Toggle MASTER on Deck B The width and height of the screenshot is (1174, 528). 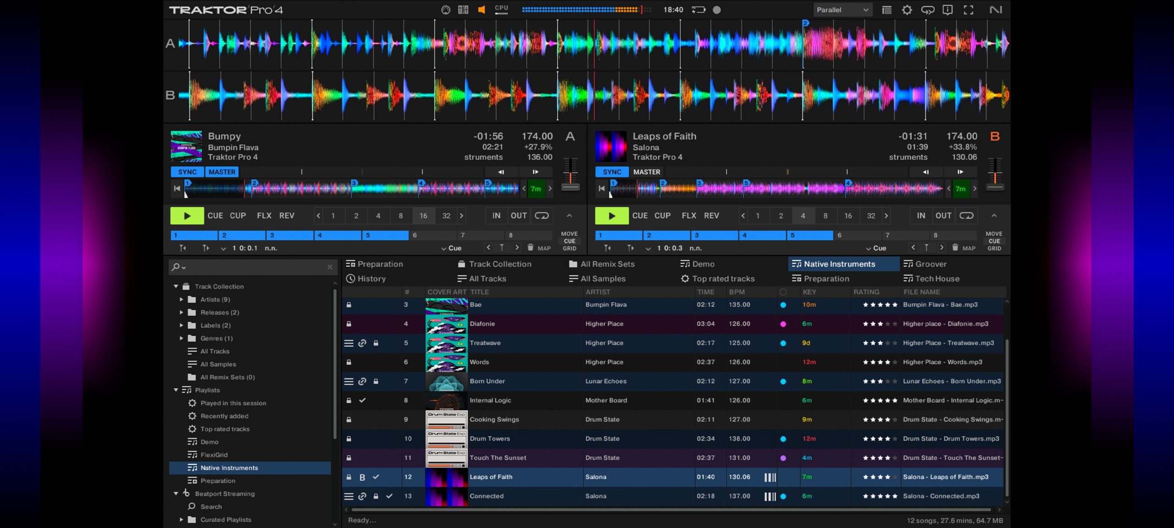[x=646, y=172]
